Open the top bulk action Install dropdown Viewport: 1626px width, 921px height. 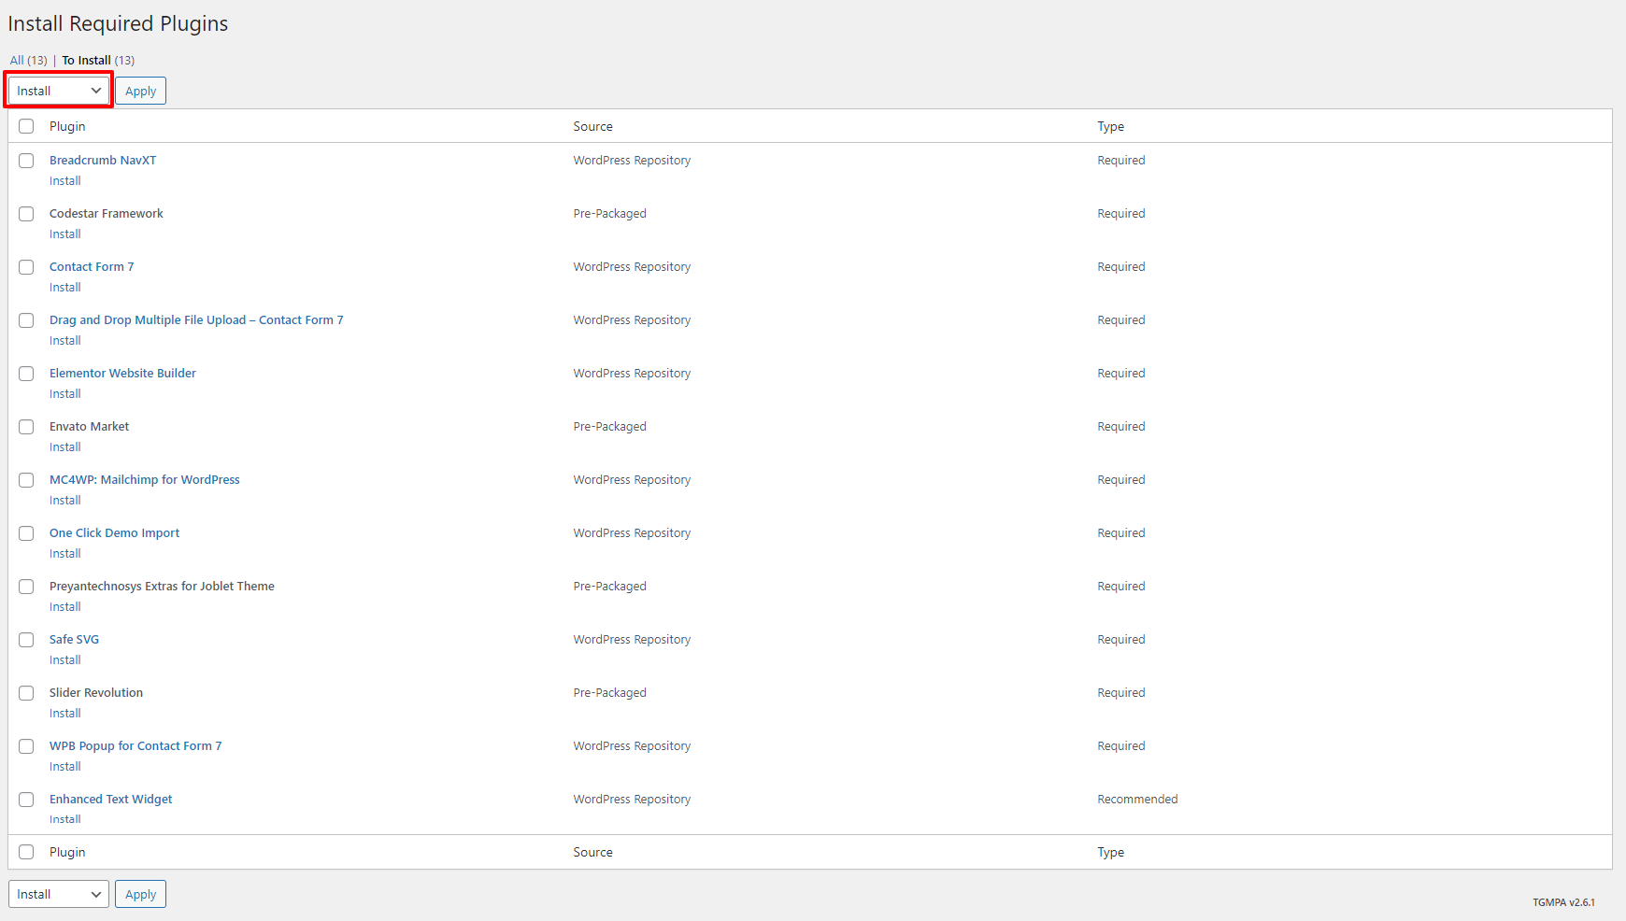[x=59, y=91]
